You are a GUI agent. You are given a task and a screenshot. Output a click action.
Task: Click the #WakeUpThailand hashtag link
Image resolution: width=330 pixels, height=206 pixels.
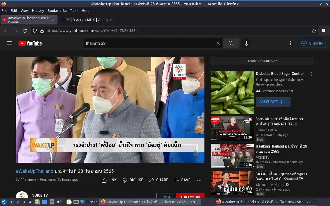click(35, 171)
